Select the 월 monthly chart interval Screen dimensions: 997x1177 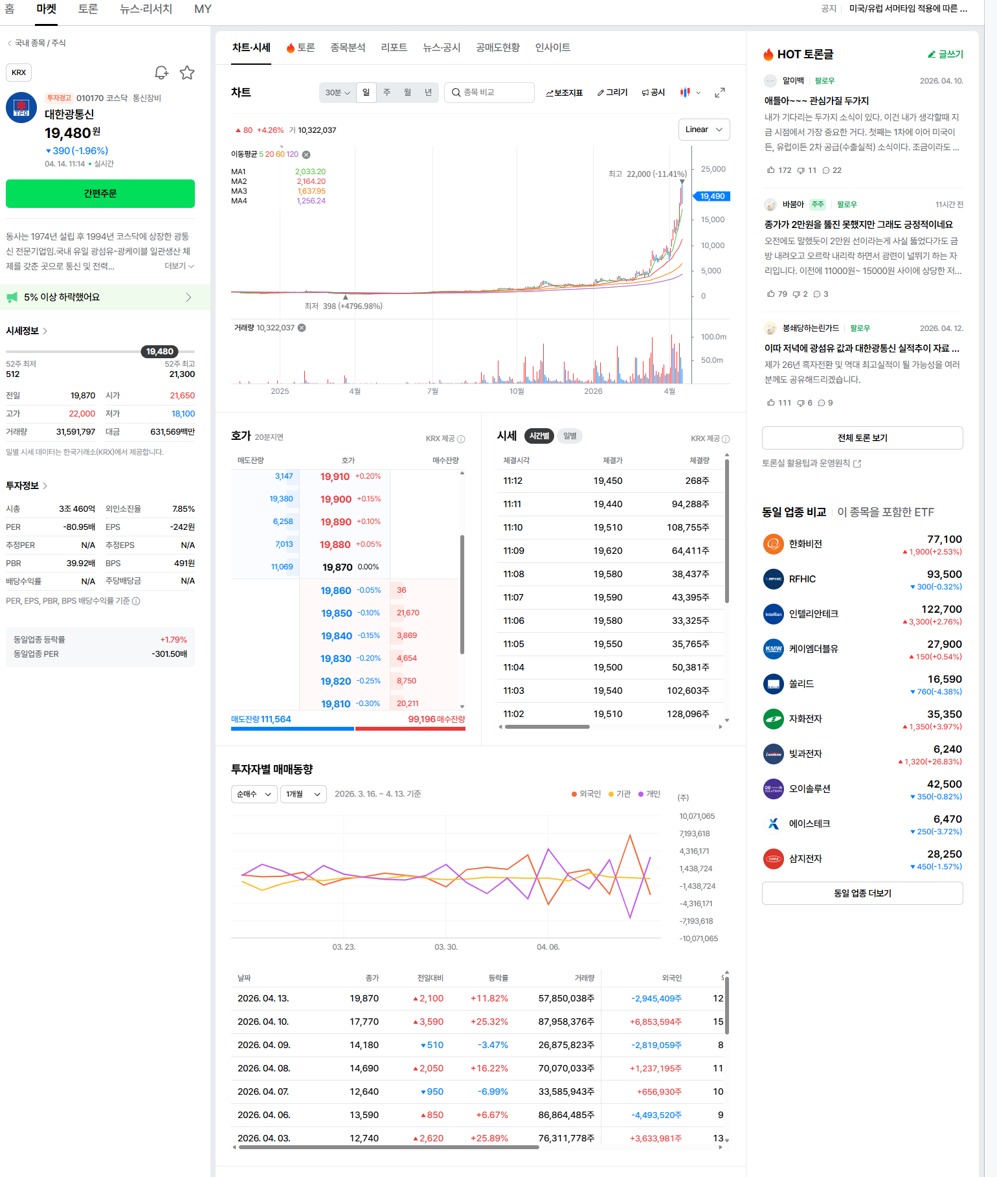click(x=407, y=93)
